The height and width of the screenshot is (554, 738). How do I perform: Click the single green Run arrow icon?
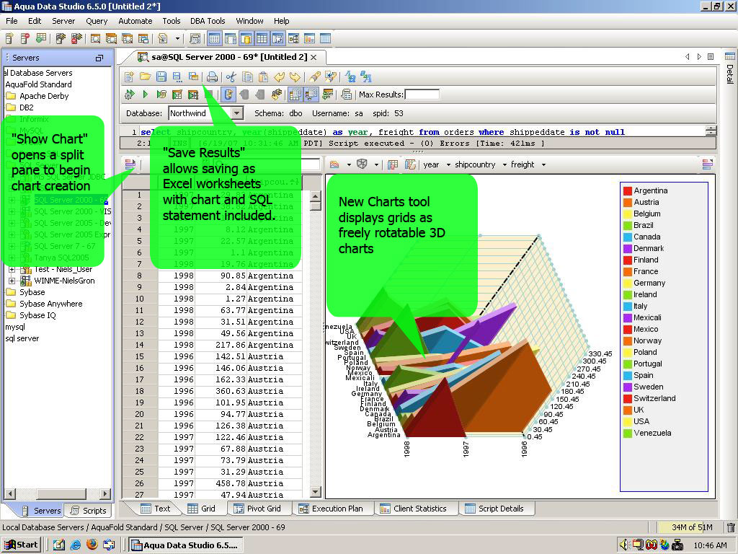pyautogui.click(x=146, y=94)
